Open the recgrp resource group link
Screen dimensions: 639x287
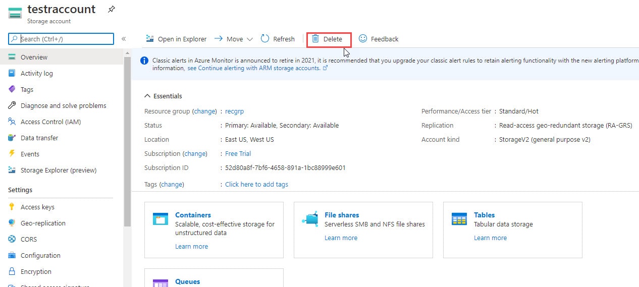click(x=235, y=111)
